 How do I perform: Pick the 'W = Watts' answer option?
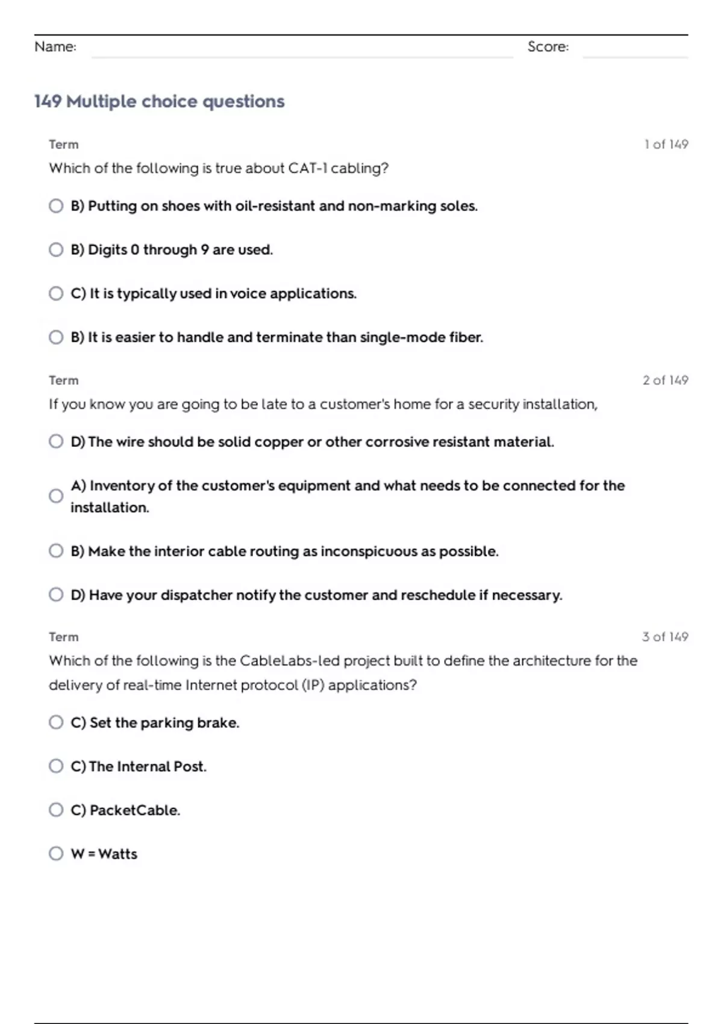pos(56,854)
